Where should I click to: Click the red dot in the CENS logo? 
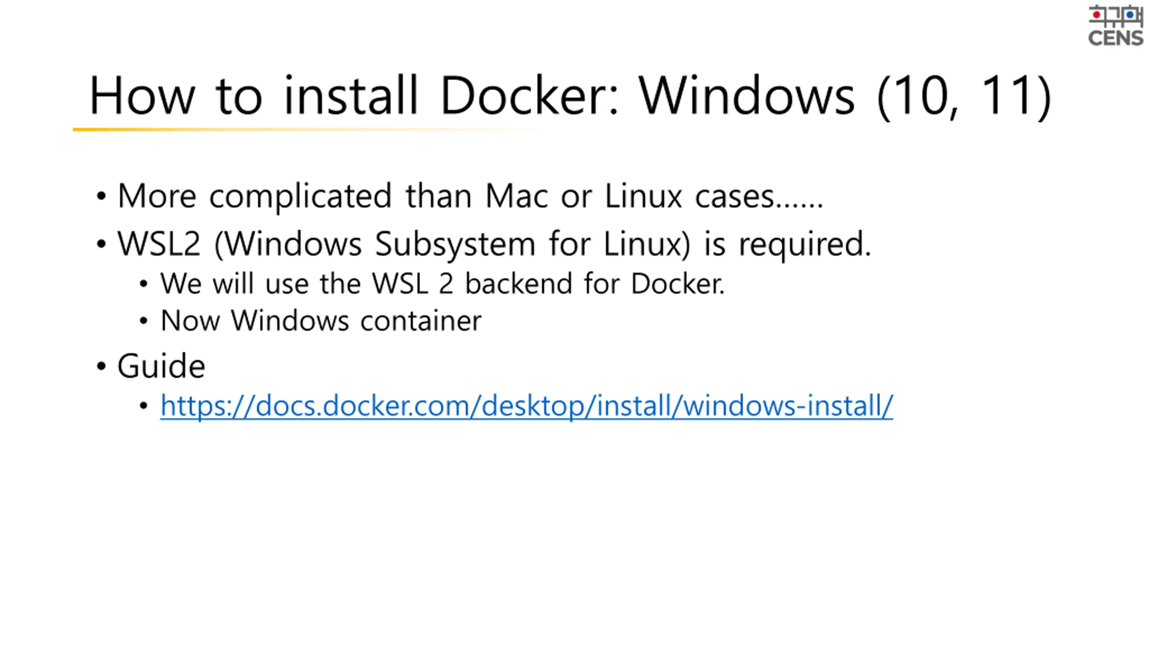click(1096, 15)
